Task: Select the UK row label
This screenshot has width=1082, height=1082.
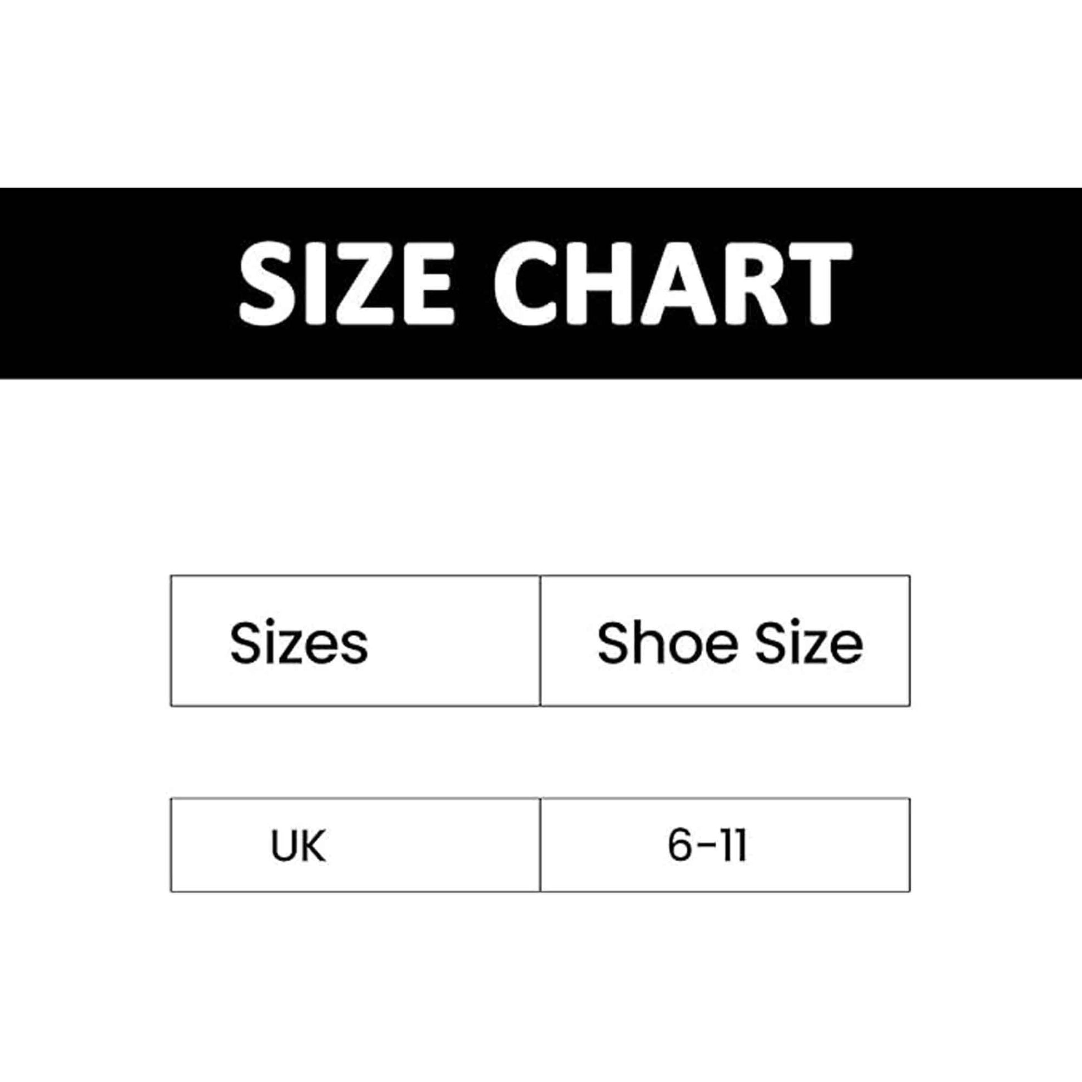Action: [x=297, y=846]
